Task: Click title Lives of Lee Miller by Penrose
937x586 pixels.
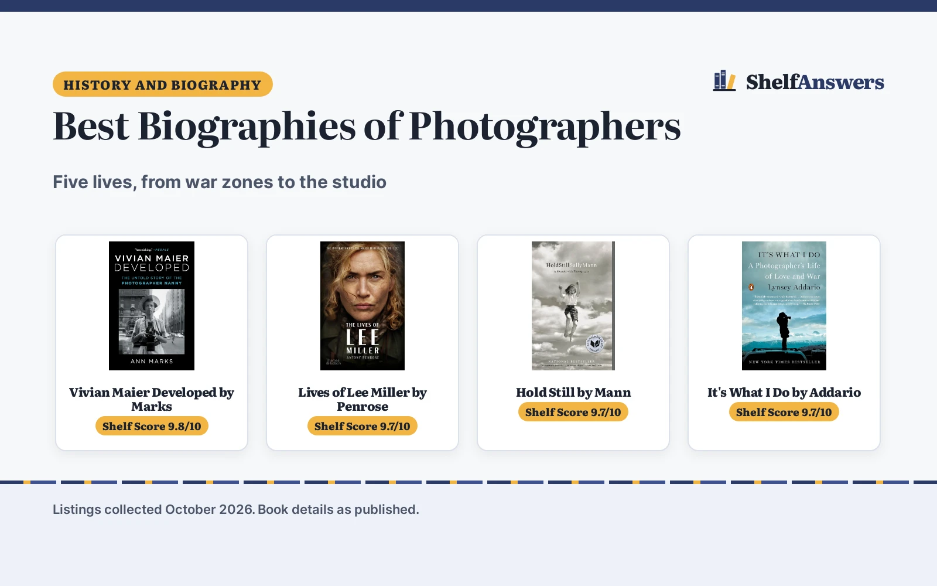Action: tap(363, 399)
